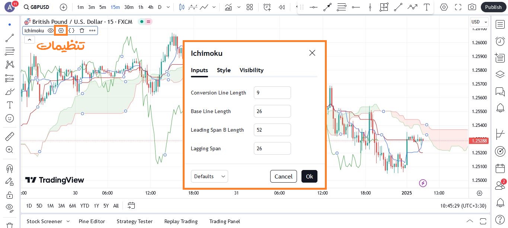Expand the Stock Screener dropdown arrow
Viewport: 508px width, 228px height.
(x=68, y=221)
